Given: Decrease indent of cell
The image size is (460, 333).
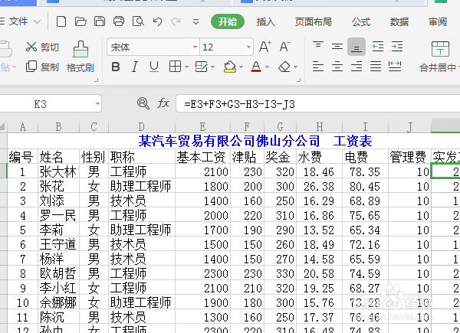Looking at the screenshot, I should pyautogui.click(x=377, y=46).
